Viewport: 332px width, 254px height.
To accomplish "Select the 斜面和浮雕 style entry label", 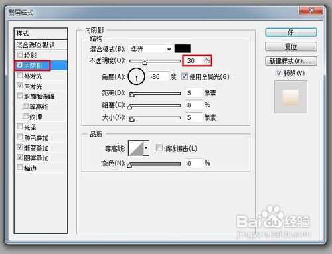I will pyautogui.click(x=39, y=96).
